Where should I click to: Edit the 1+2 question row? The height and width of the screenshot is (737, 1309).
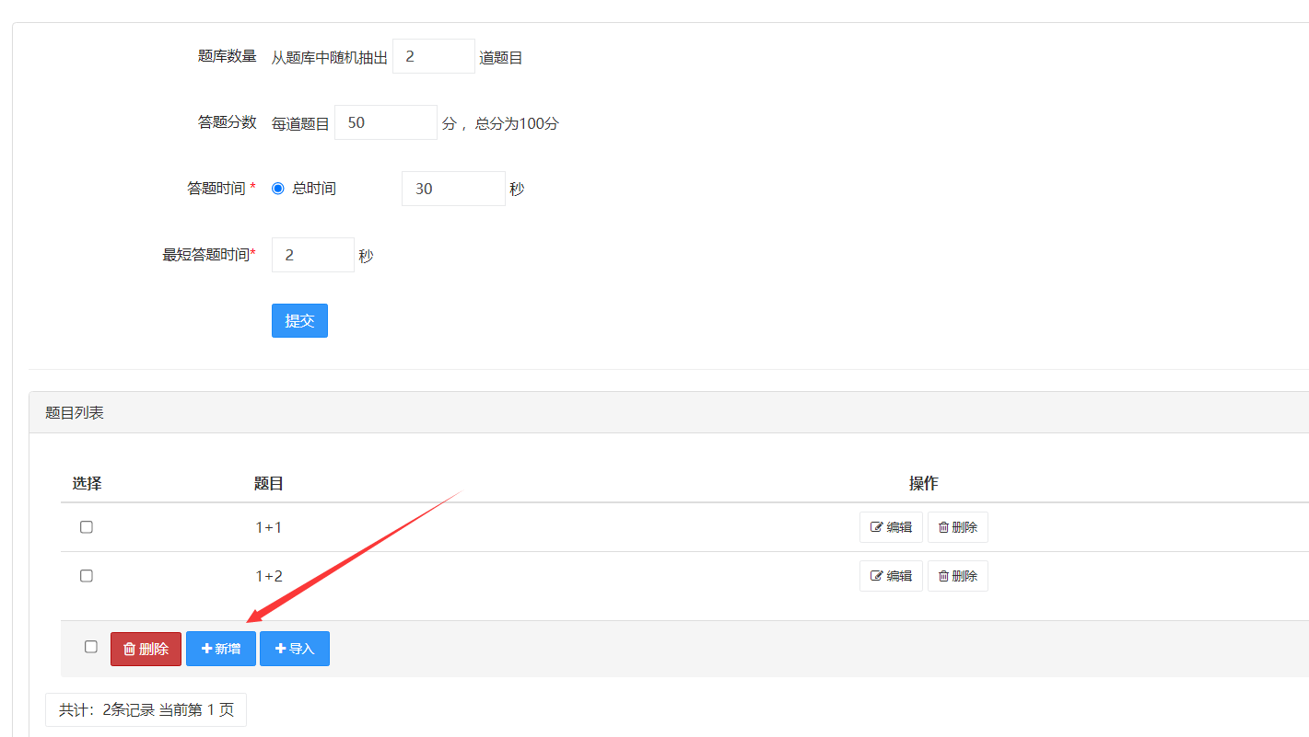(x=891, y=576)
